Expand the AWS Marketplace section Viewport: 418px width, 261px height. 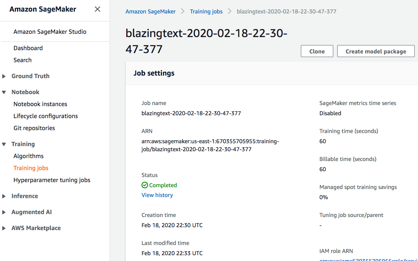[x=4, y=228]
